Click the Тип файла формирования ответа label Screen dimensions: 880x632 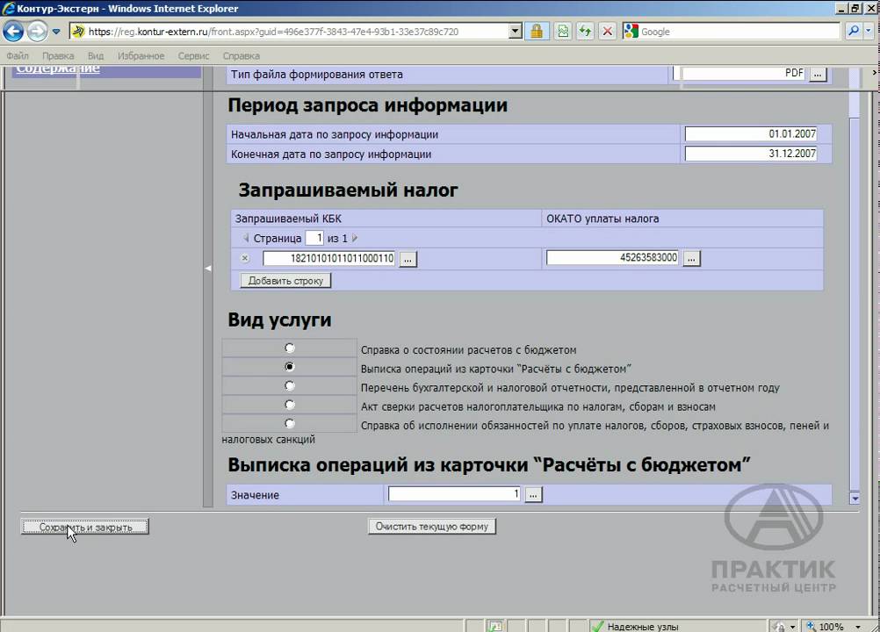coord(317,75)
